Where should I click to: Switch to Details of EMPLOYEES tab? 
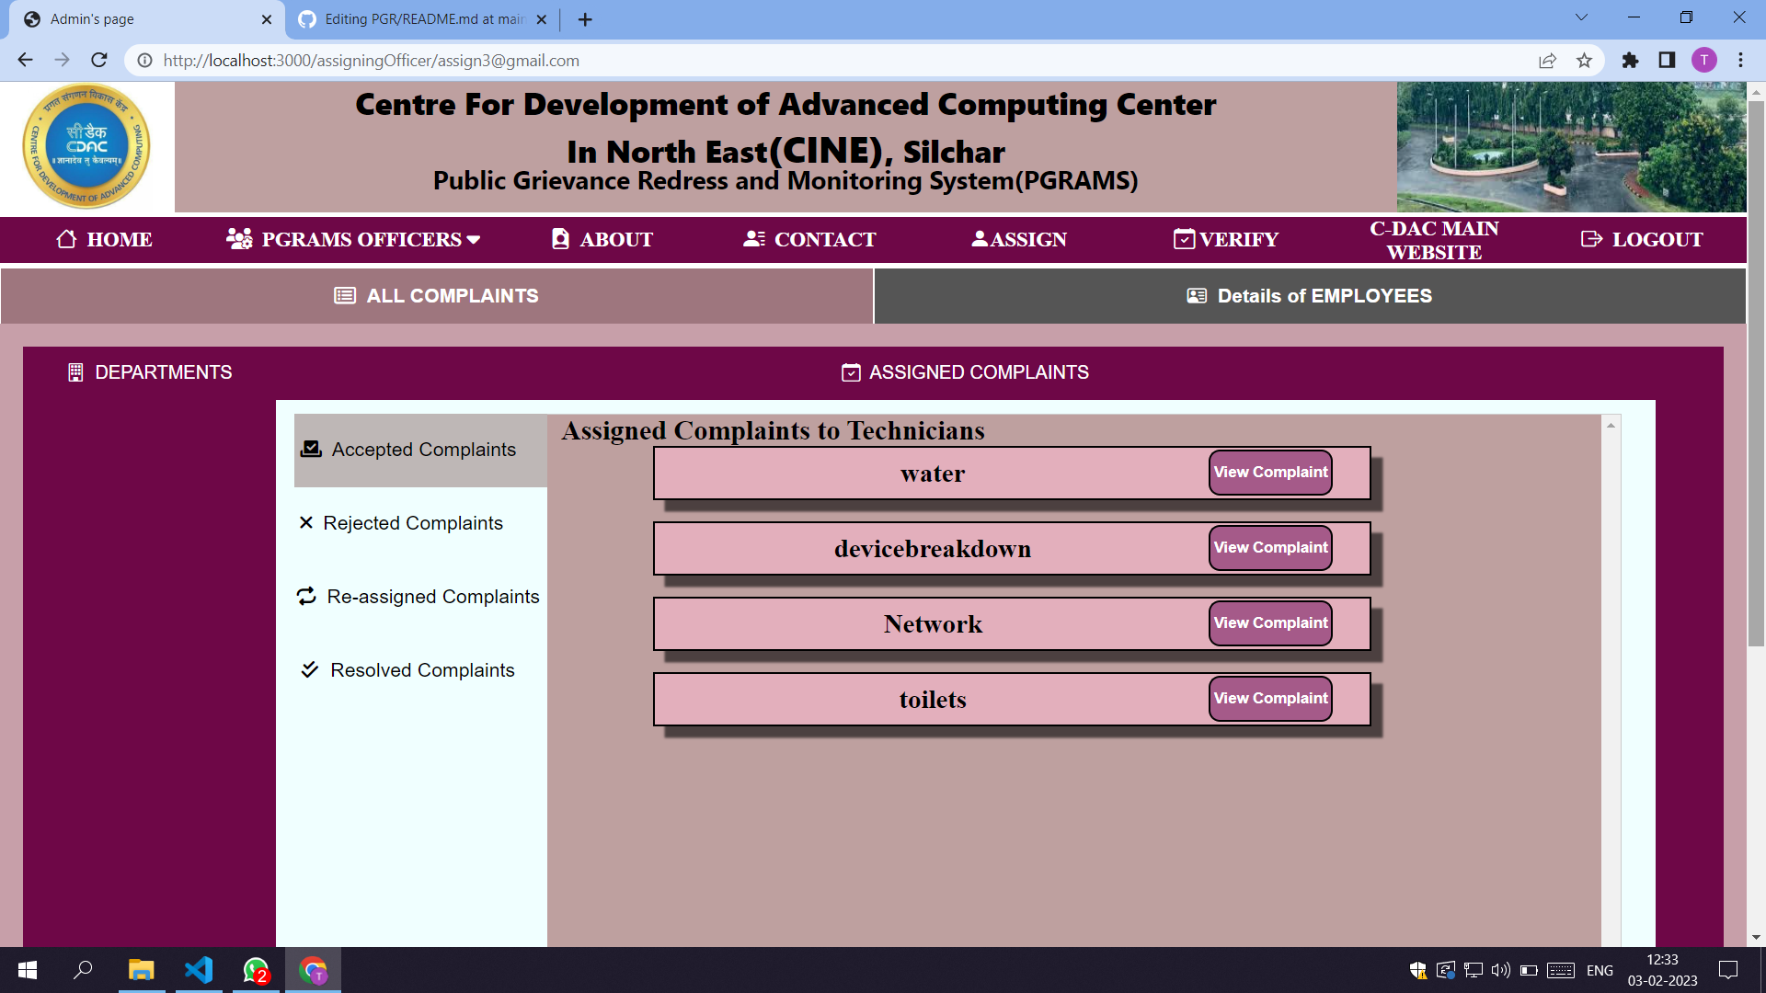pos(1309,296)
